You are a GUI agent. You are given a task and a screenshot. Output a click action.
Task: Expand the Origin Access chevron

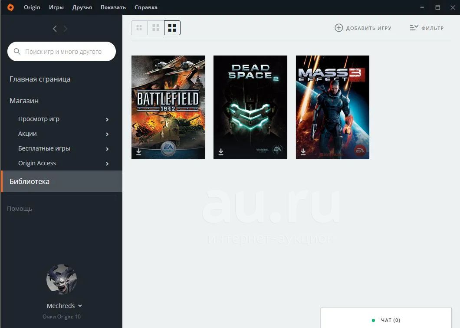pyautogui.click(x=107, y=164)
